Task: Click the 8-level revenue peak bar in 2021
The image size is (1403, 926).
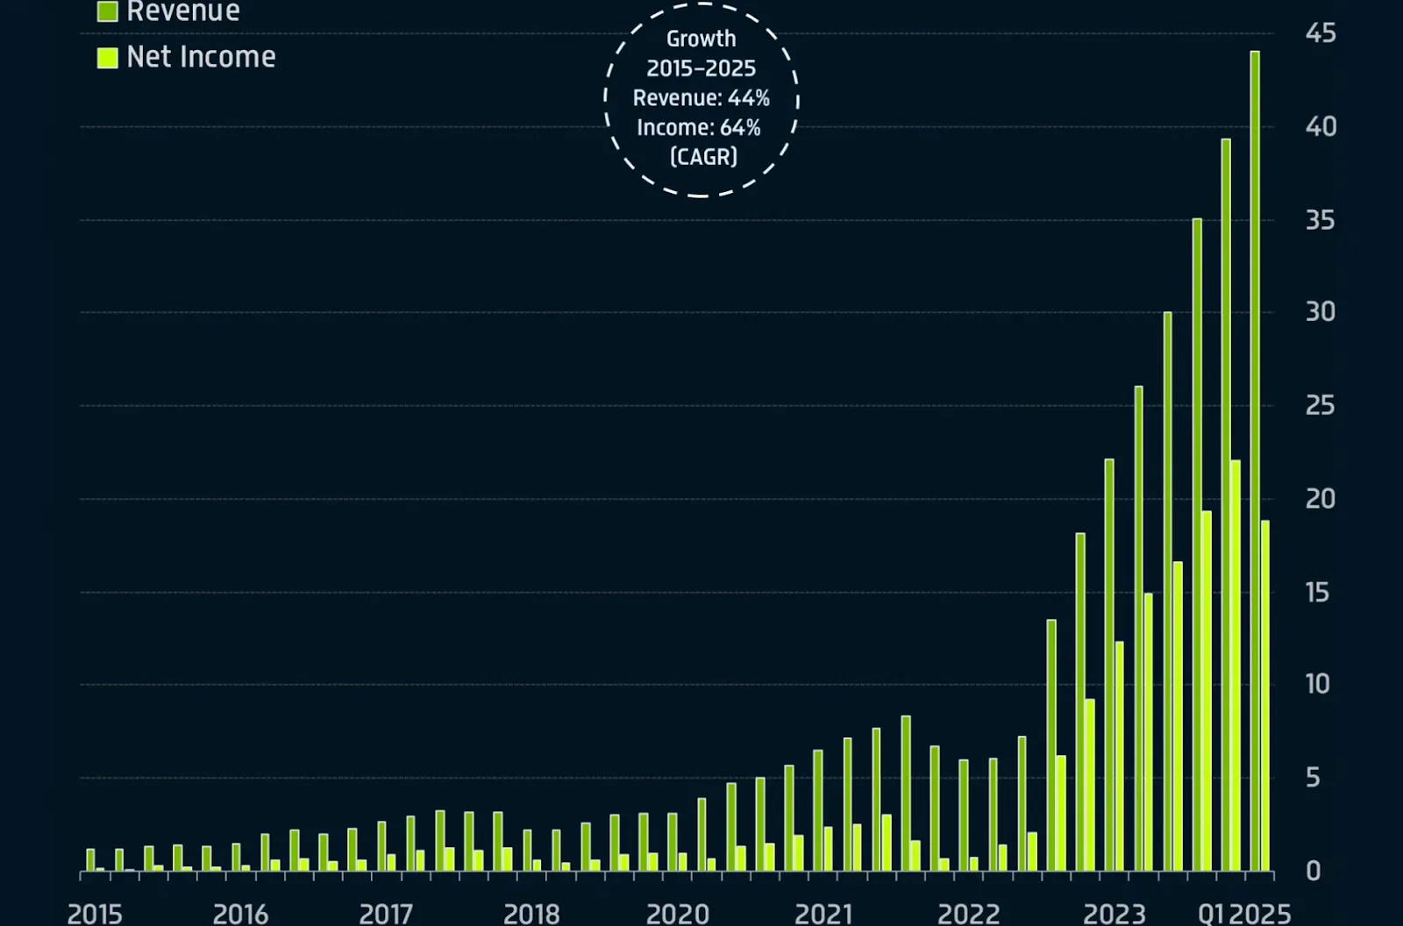Action: (x=904, y=789)
